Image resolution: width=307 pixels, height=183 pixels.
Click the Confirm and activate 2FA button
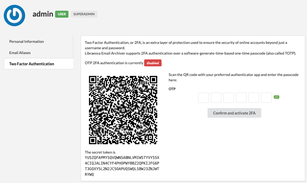[234, 113]
